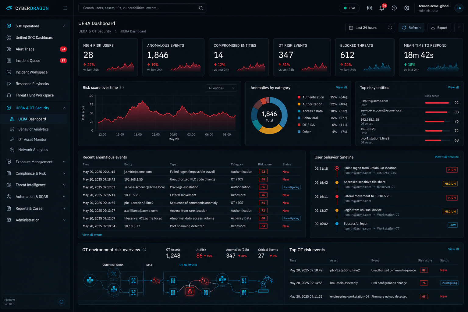Click entity j.smith@acme.com in Top risky entities
Image resolution: width=468 pixels, height=312 pixels.
click(374, 101)
